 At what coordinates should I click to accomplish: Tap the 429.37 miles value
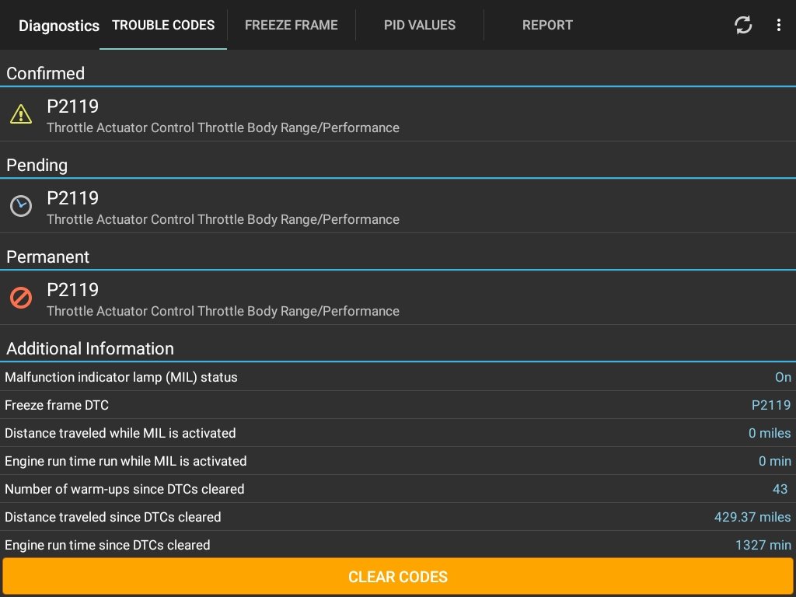pos(752,517)
